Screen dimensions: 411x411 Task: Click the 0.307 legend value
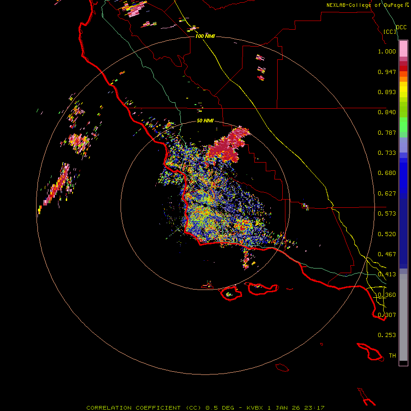click(x=387, y=315)
